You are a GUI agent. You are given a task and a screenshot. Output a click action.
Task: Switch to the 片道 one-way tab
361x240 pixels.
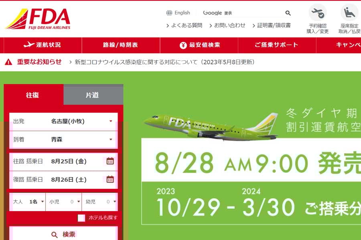(x=93, y=95)
